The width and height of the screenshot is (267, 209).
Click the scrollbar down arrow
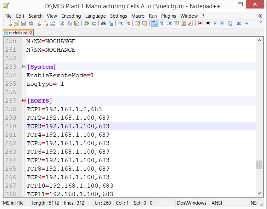pos(259,193)
